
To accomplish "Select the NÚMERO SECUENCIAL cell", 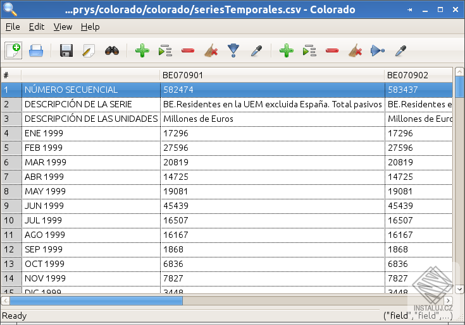I will coord(91,90).
